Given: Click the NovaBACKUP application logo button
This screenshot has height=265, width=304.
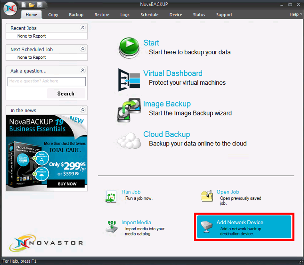Looking at the screenshot, I should click(9, 8).
